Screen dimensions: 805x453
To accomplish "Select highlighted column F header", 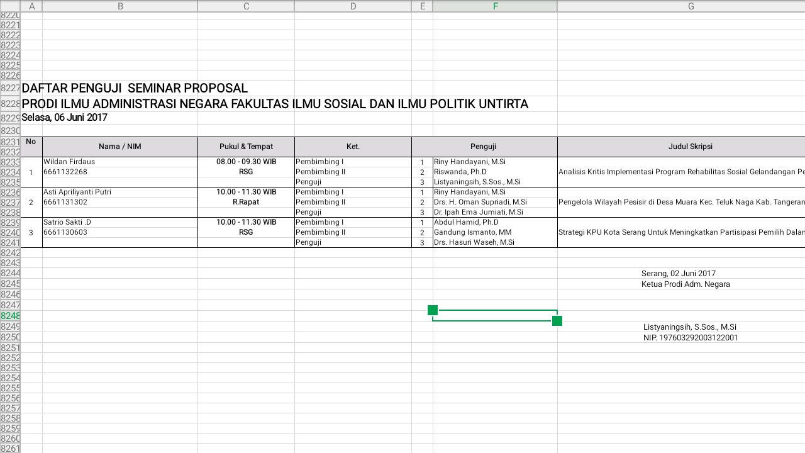I will click(495, 6).
